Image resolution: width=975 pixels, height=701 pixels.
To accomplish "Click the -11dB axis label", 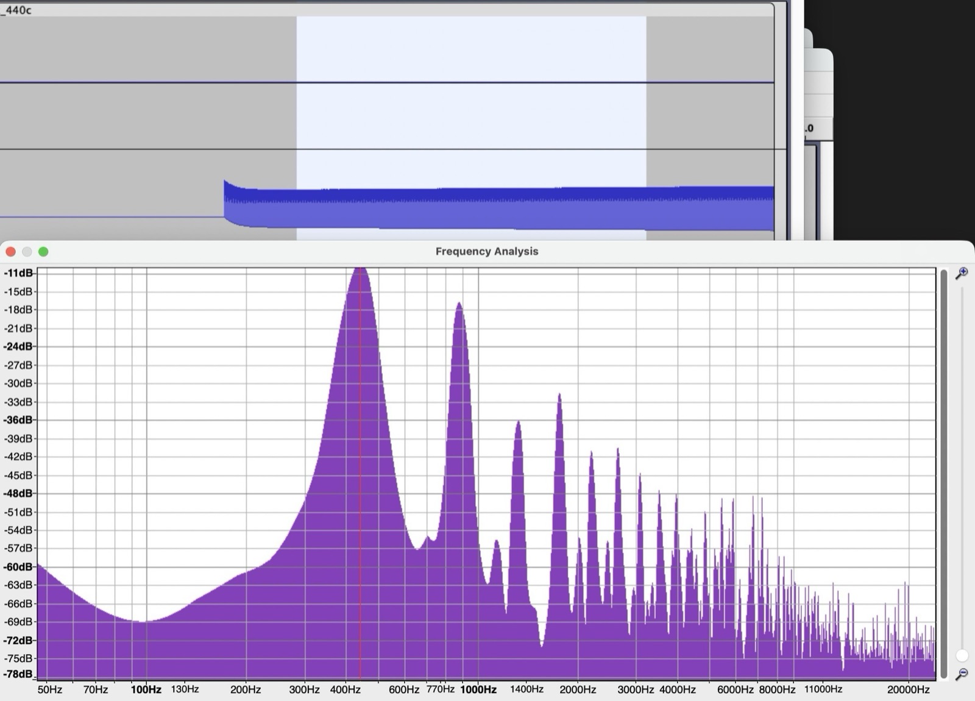I will [18, 273].
